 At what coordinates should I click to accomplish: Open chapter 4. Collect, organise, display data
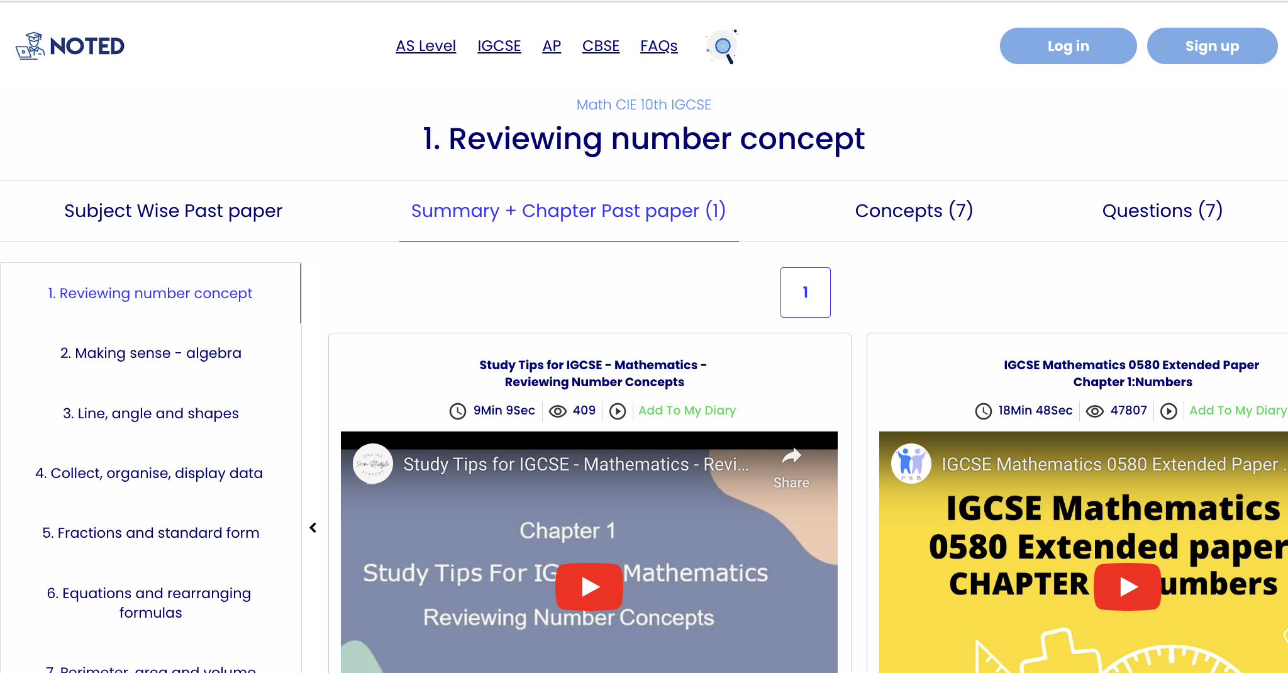(x=149, y=473)
